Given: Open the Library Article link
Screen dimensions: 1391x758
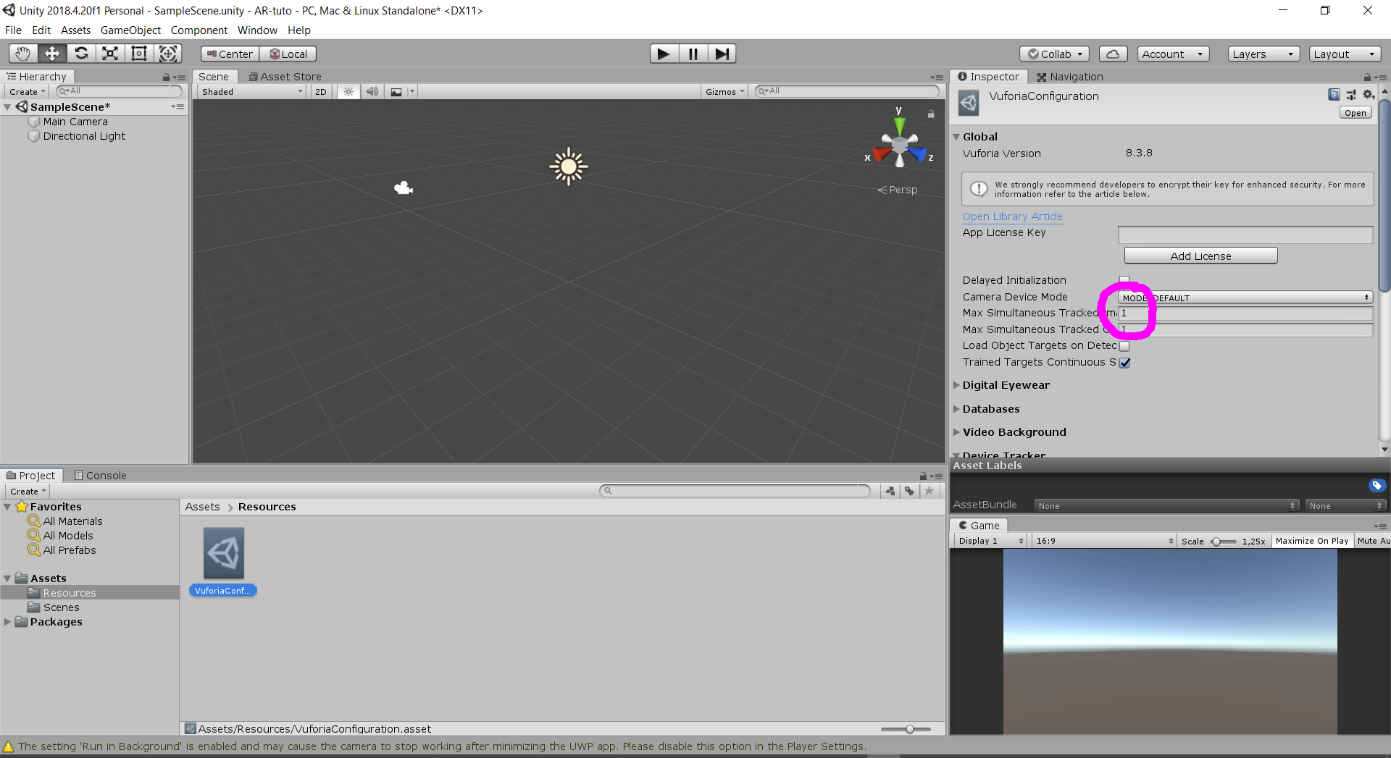Looking at the screenshot, I should click(x=1012, y=216).
